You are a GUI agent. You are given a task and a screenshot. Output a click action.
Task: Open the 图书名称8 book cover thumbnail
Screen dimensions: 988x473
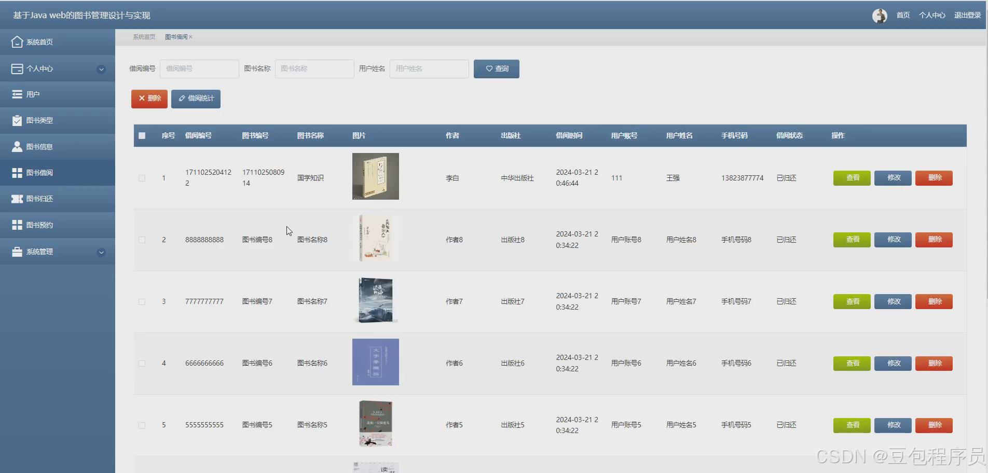(x=376, y=238)
